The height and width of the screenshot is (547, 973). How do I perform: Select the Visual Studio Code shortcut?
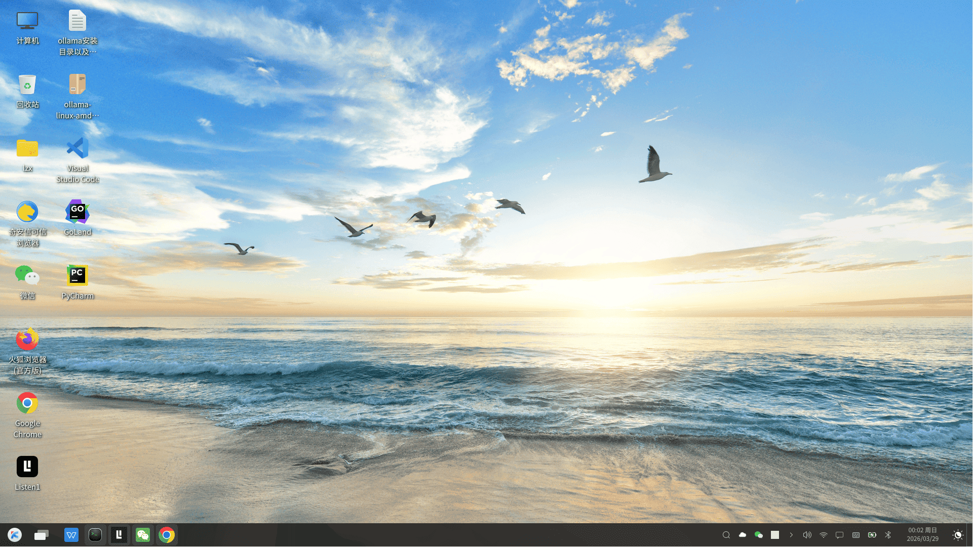[77, 149]
